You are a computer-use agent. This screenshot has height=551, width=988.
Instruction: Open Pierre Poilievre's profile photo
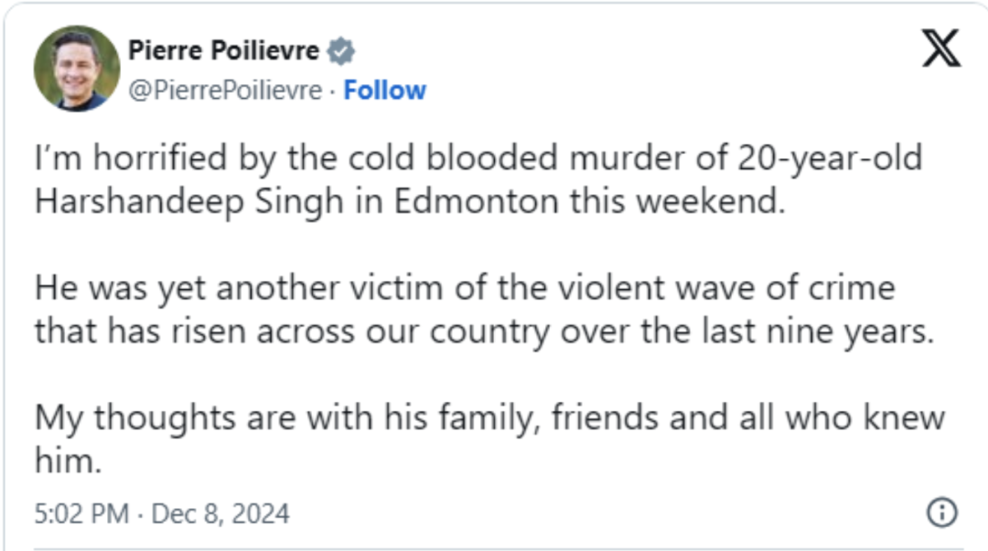pyautogui.click(x=77, y=69)
